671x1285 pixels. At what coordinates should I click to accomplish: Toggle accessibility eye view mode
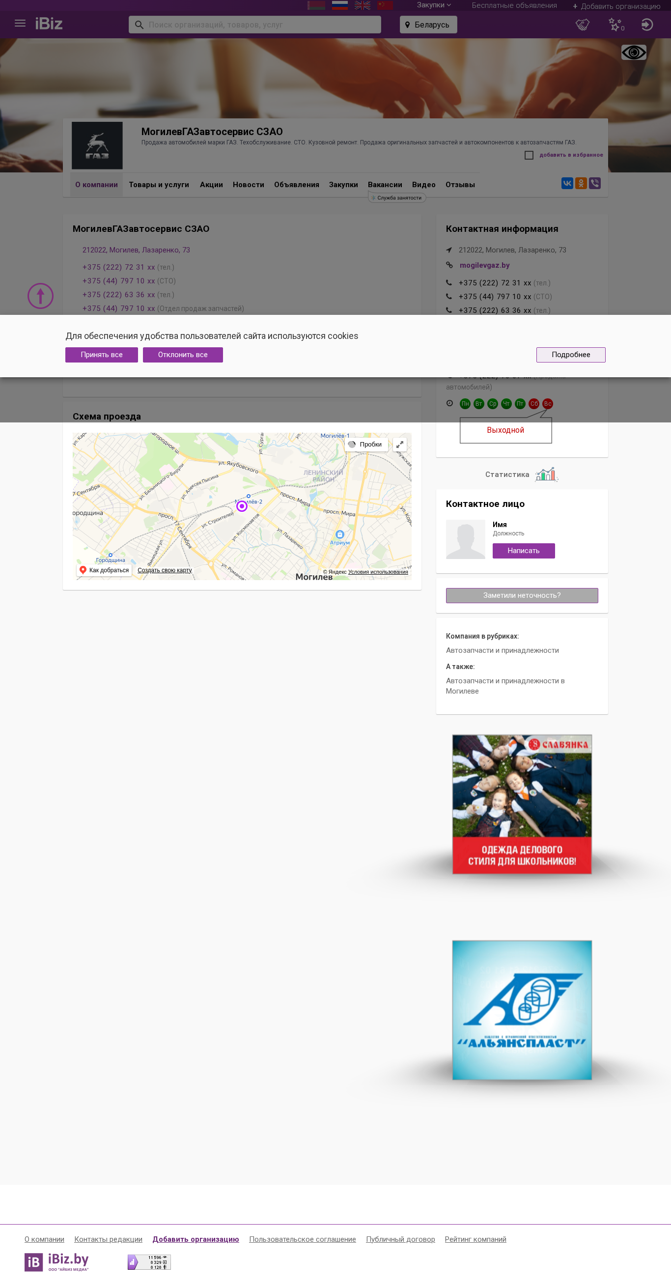634,53
